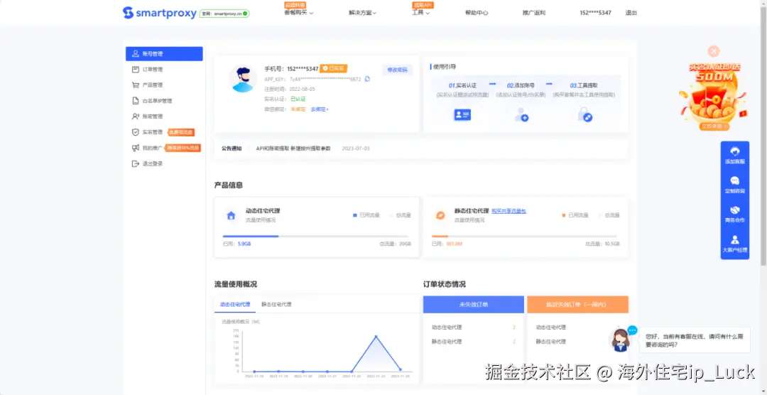Viewport: 767px width, 395px height.
Task: Select 账号管理 in the sidebar
Action: (x=164, y=54)
